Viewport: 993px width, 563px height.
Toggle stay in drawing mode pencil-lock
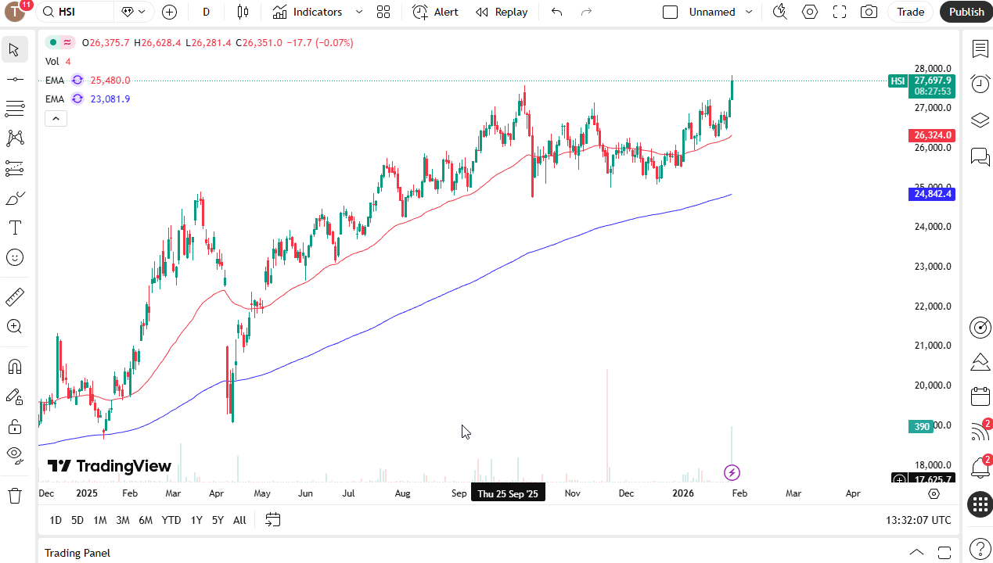pos(14,396)
